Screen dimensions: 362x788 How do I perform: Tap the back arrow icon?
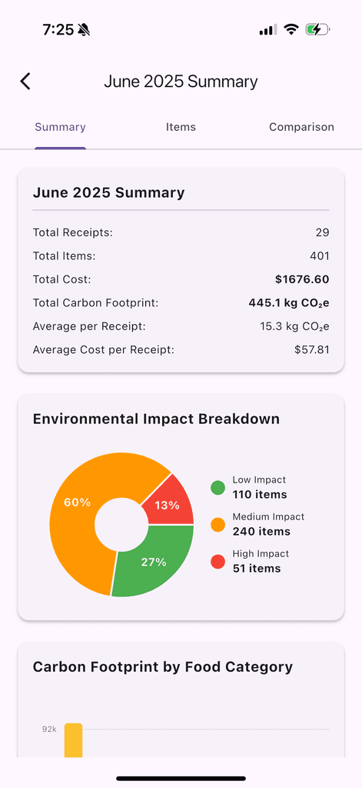[25, 81]
